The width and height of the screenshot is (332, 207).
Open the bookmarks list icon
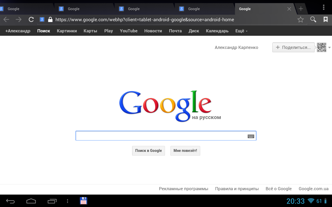click(326, 19)
